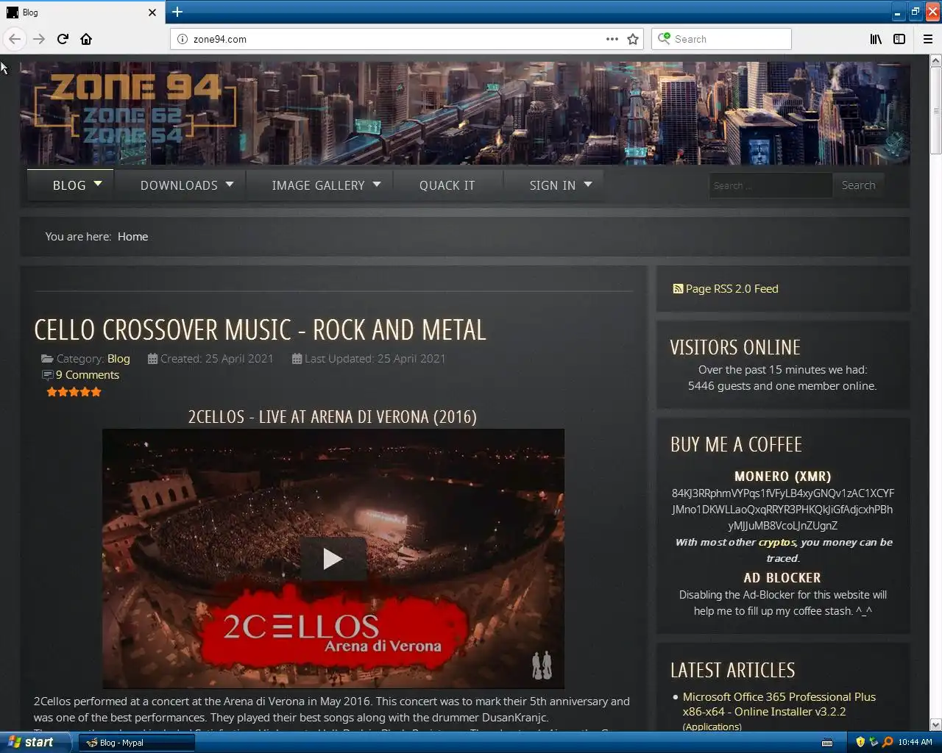Expand the BLOG dropdown arrow
Image resolution: width=942 pixels, height=753 pixels.
(98, 184)
